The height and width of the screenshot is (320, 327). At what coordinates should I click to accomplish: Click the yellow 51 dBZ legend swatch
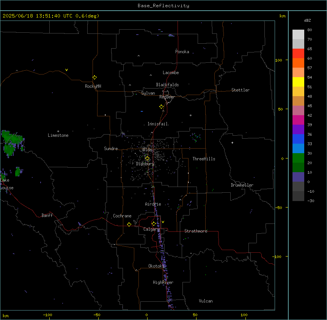click(x=298, y=82)
